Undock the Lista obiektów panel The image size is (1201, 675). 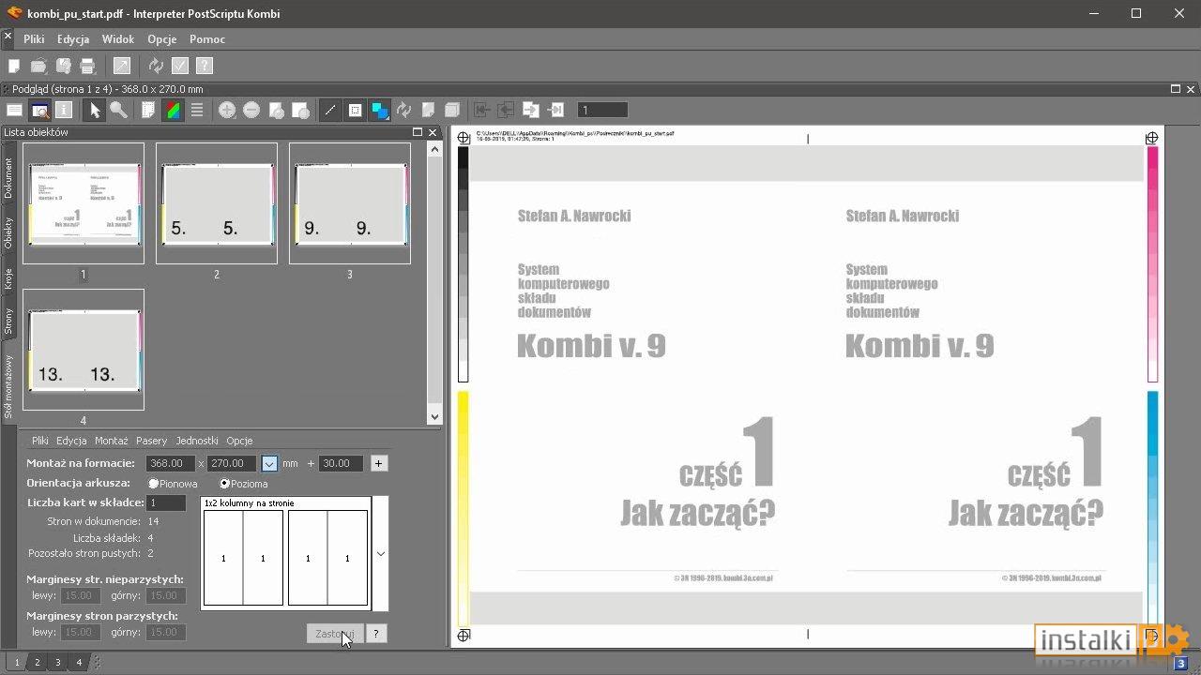418,132
